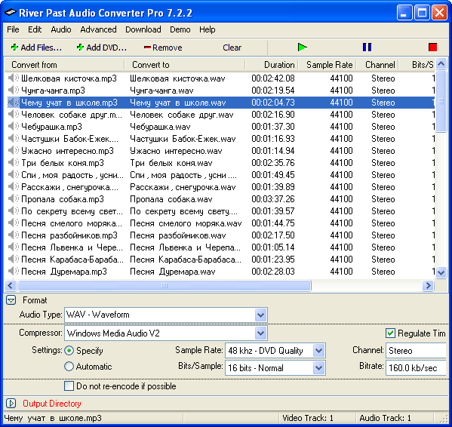This screenshot has width=452, height=427.
Task: Click the Video Track: 1 status entry
Action: (308, 418)
